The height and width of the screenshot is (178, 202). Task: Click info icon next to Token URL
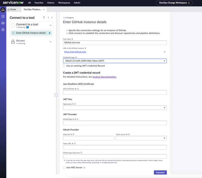(75, 144)
